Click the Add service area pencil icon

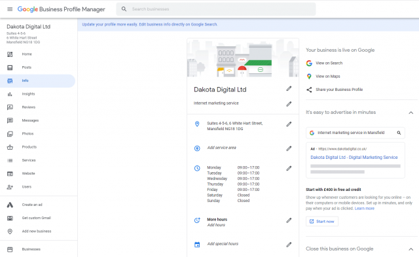(x=289, y=148)
